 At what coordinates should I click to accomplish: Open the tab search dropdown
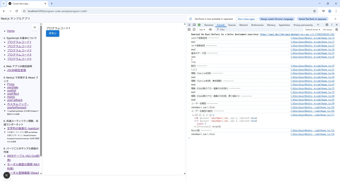pos(4,4)
